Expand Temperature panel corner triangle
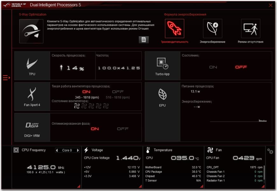 (202, 186)
